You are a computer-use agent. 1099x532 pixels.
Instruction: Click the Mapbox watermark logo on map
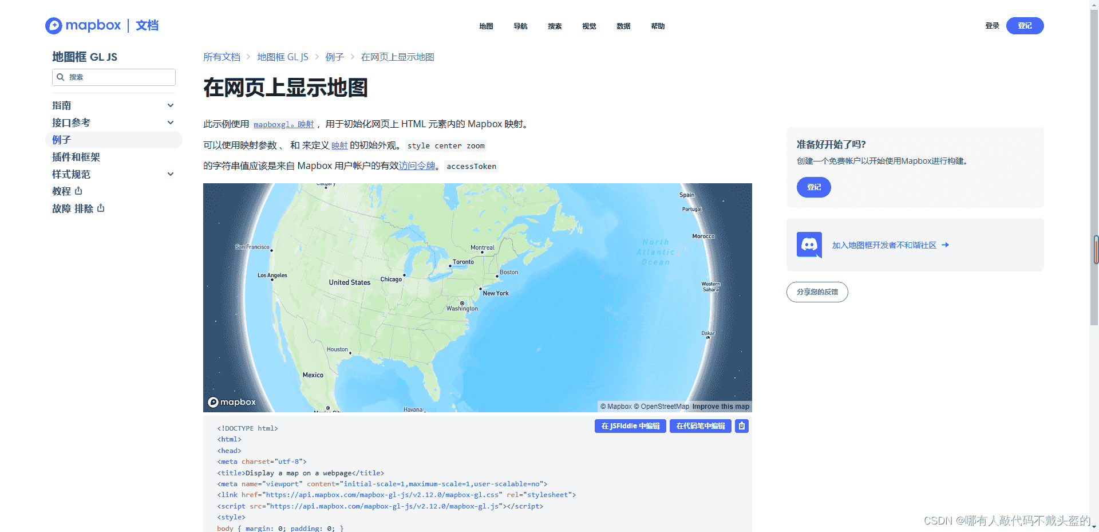tap(232, 402)
